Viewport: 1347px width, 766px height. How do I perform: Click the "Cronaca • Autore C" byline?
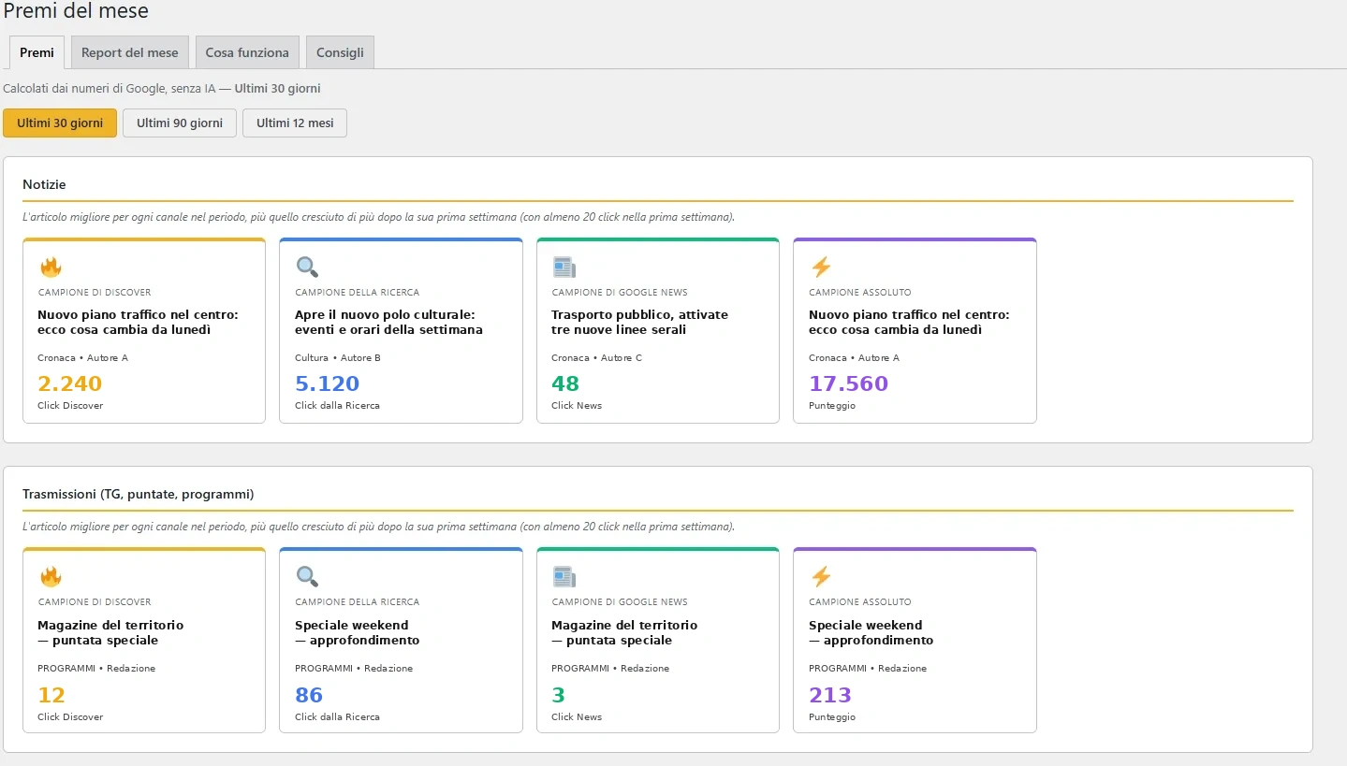click(596, 358)
